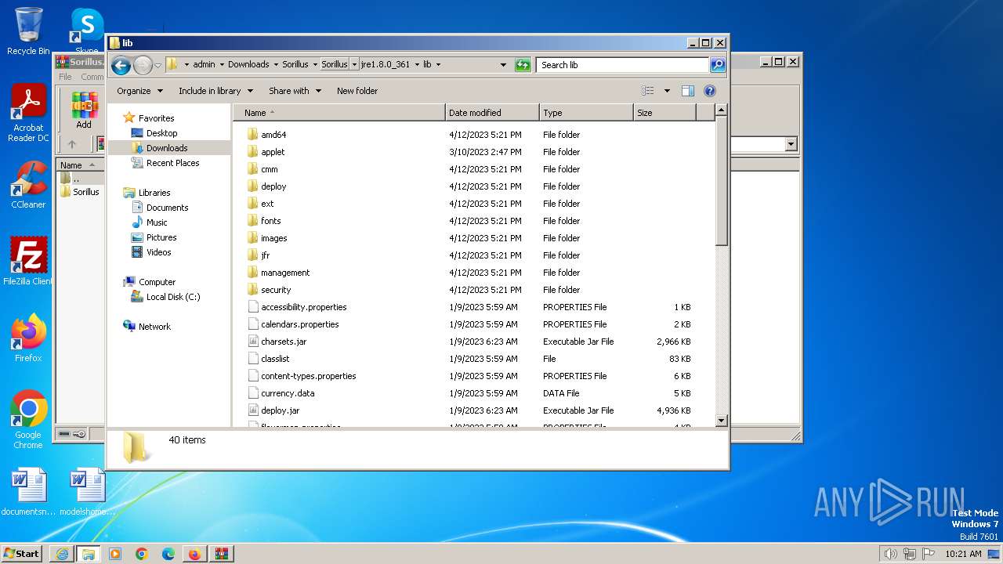Click the Add button in WinRAR window

pos(84,110)
